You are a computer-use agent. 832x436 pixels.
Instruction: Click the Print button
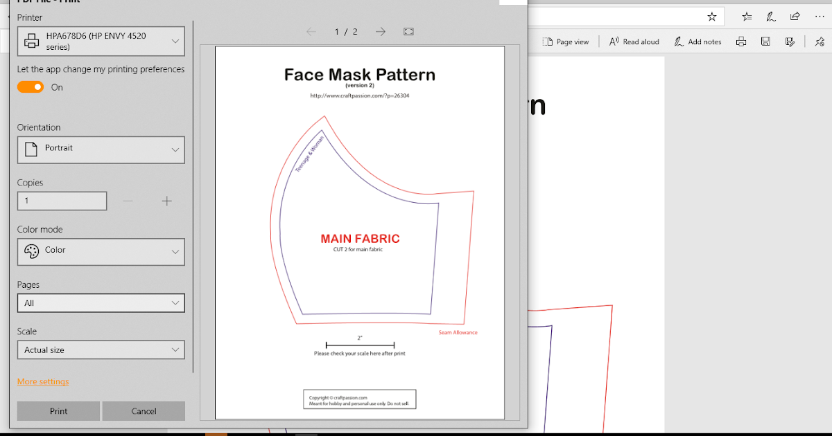[x=58, y=410]
